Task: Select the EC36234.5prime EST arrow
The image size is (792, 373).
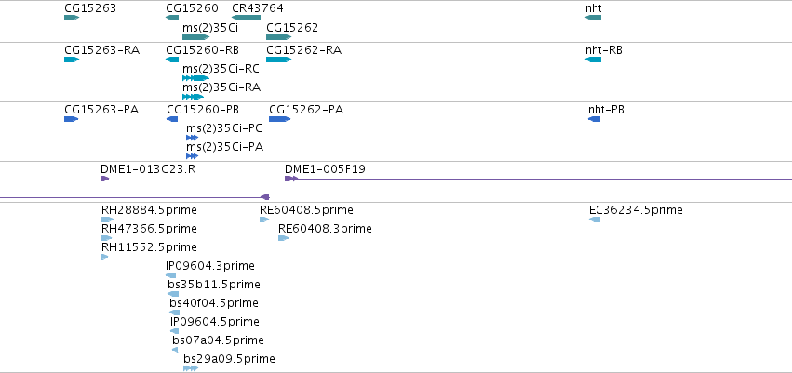Action: tap(595, 220)
